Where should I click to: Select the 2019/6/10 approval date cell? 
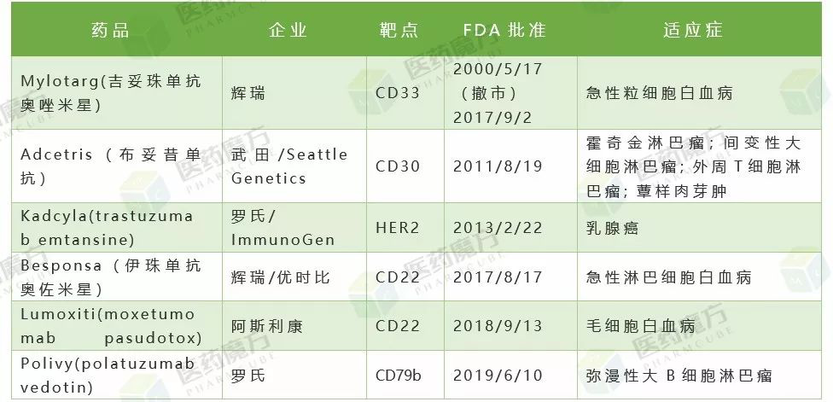point(510,375)
